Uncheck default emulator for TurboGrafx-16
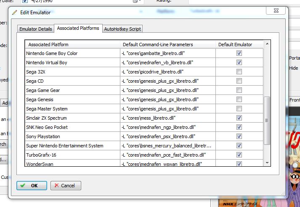Image resolution: width=300 pixels, height=207 pixels. [239, 155]
